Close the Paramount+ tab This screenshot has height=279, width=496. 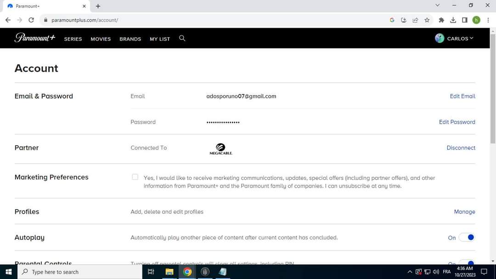84,6
